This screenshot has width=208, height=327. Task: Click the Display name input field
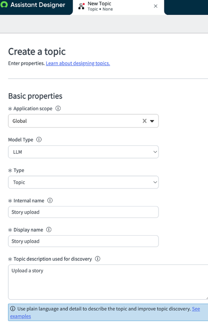(x=83, y=241)
